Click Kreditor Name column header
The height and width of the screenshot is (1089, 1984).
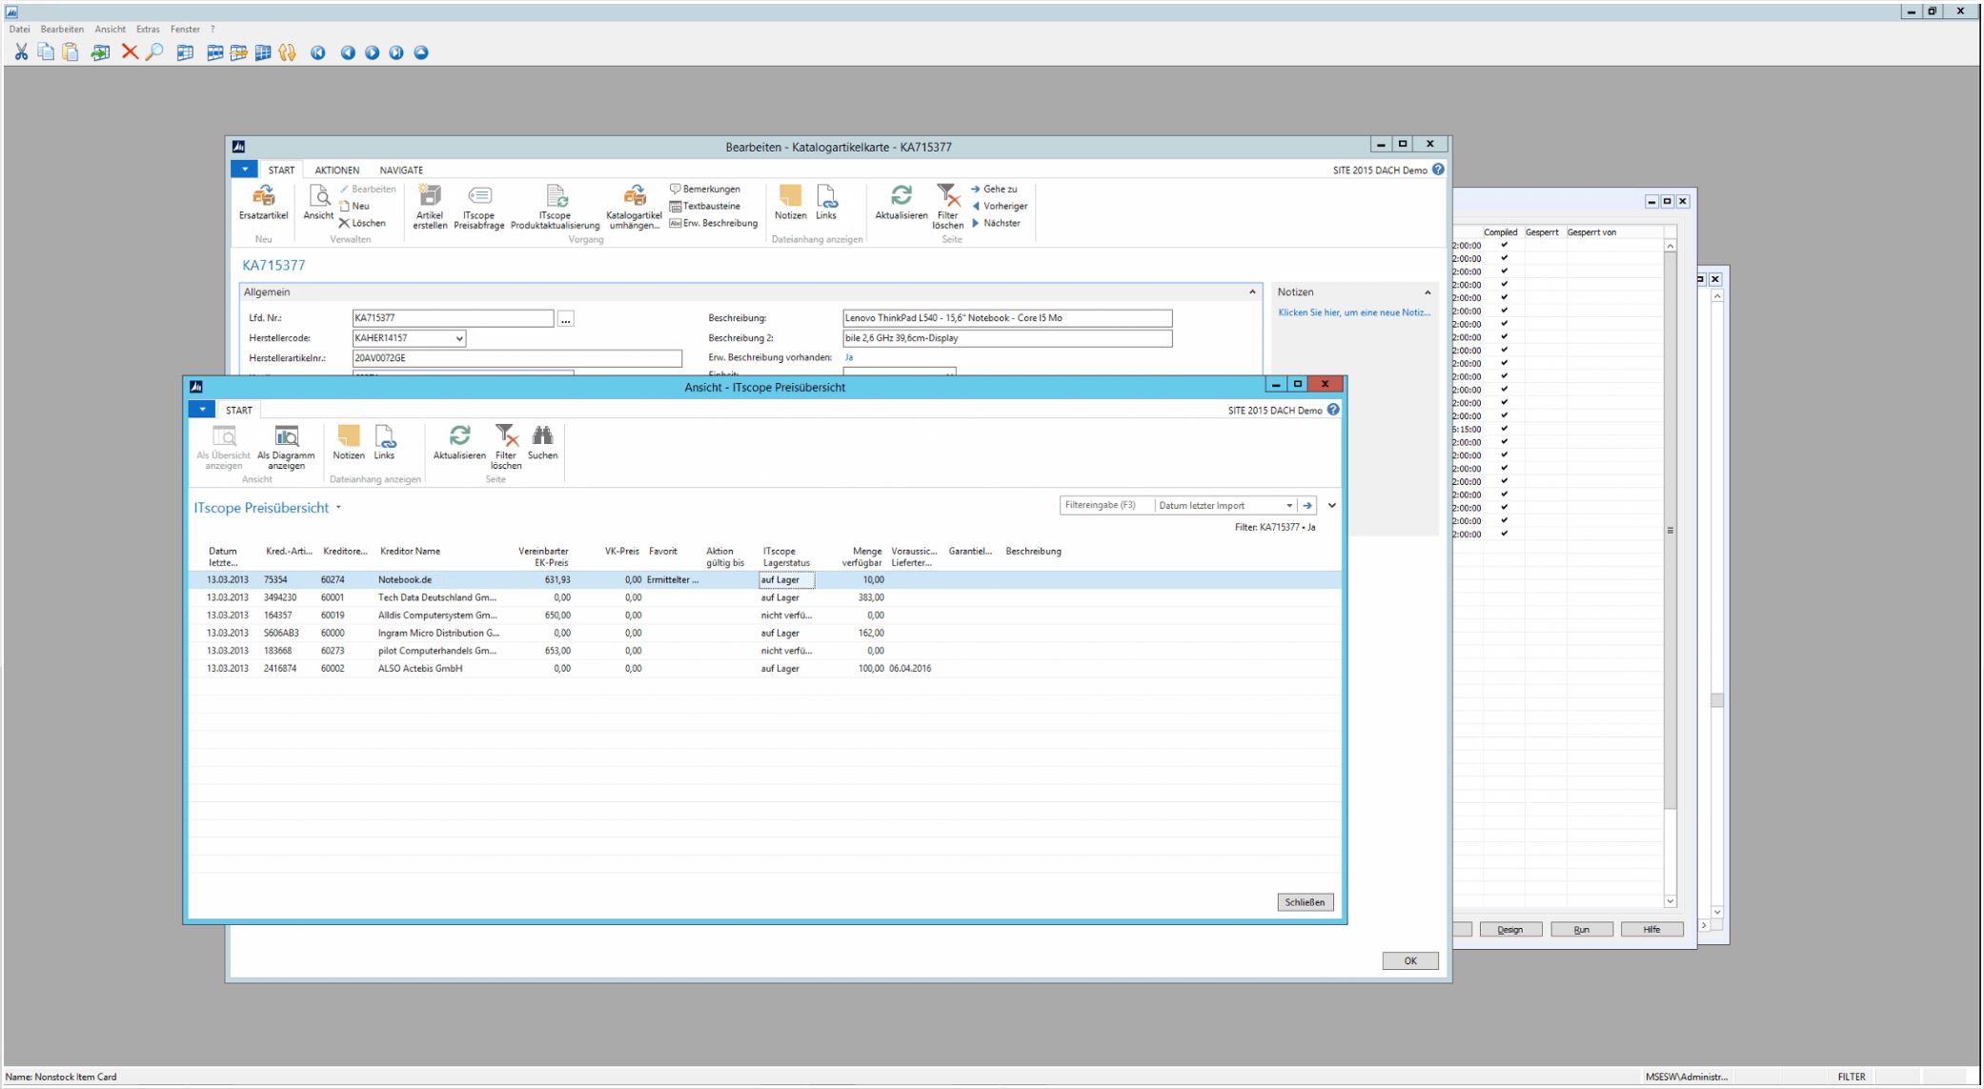click(x=410, y=552)
